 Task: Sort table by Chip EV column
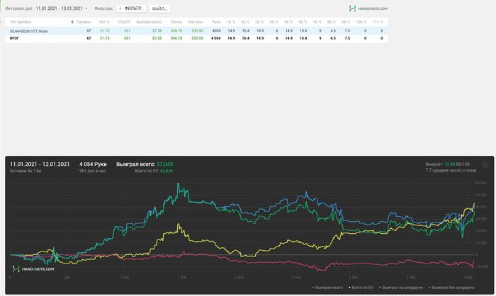(124, 22)
